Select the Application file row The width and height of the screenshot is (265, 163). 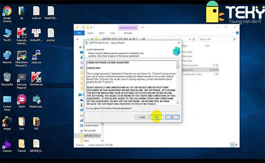[x=200, y=70]
